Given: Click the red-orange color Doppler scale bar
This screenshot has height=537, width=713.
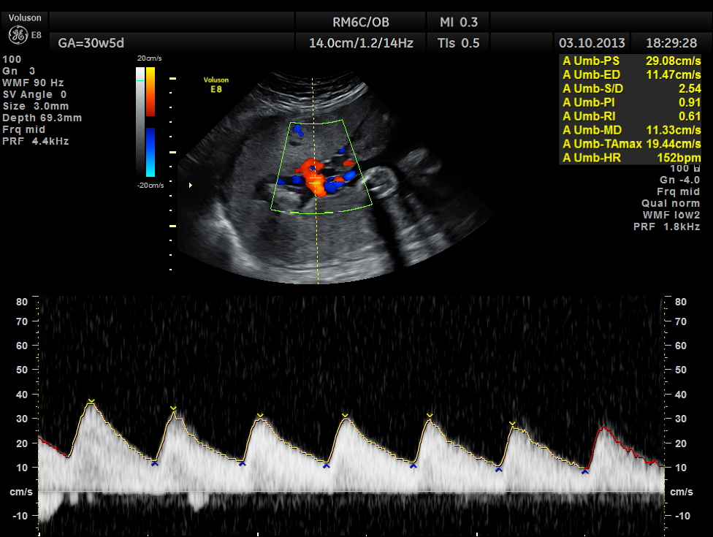Looking at the screenshot, I should coord(150,91).
